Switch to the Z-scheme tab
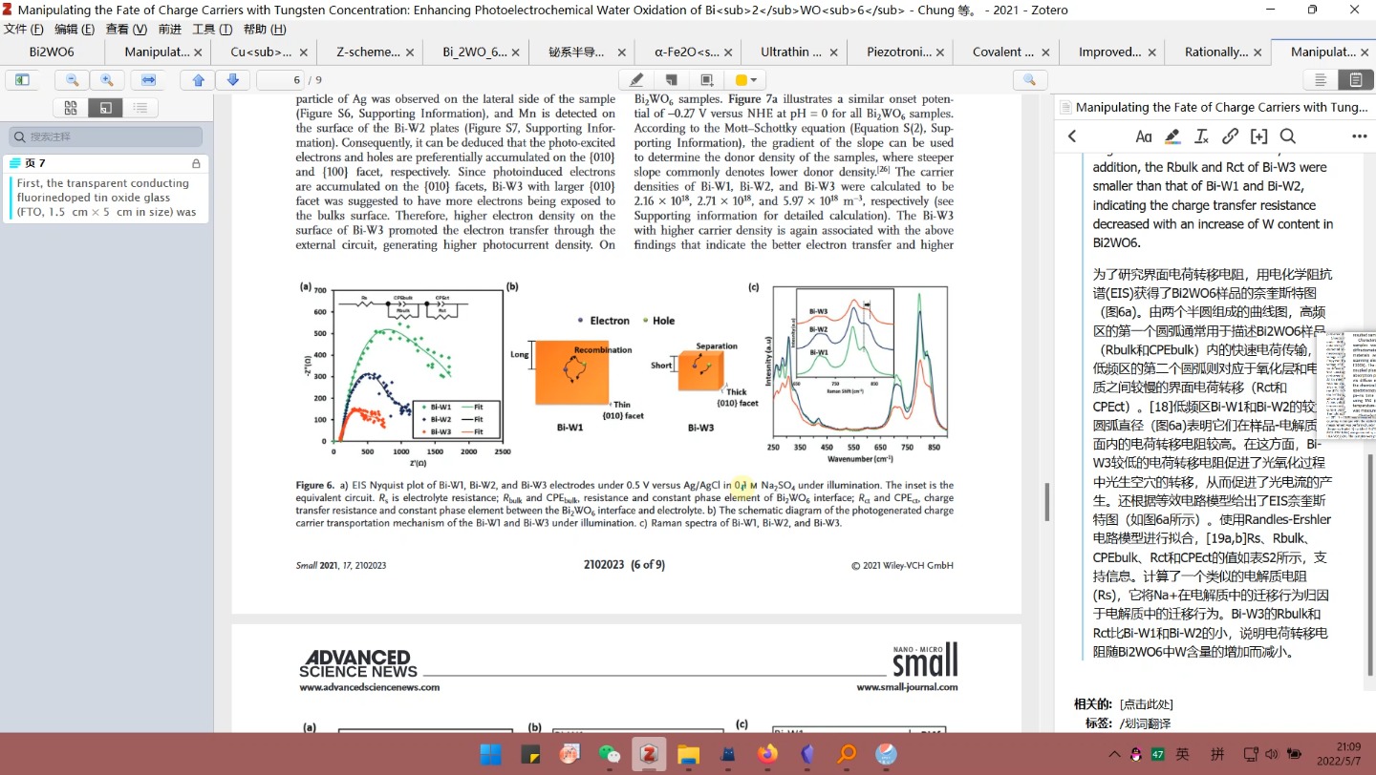This screenshot has height=775, width=1376. [368, 52]
